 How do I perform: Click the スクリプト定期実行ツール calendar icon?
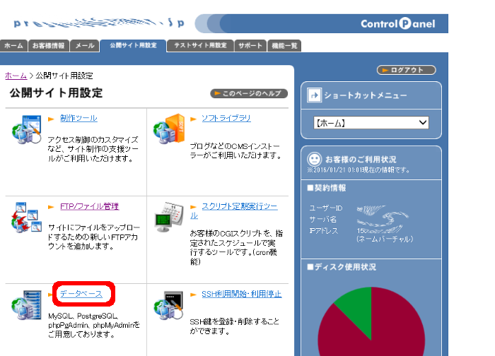point(169,217)
